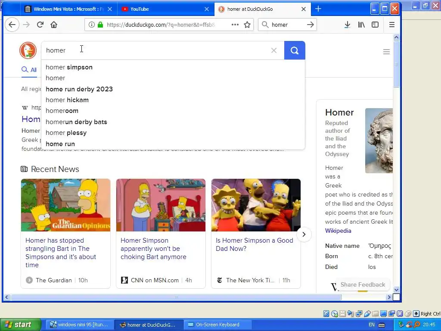The height and width of the screenshot is (331, 441).
Task: Open the Library bookshelf icon
Action: point(361,25)
